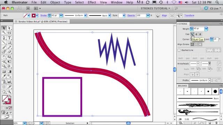This screenshot has height=125, width=223.
Task: Click the Opacity link in control bar
Action: pos(131,15)
